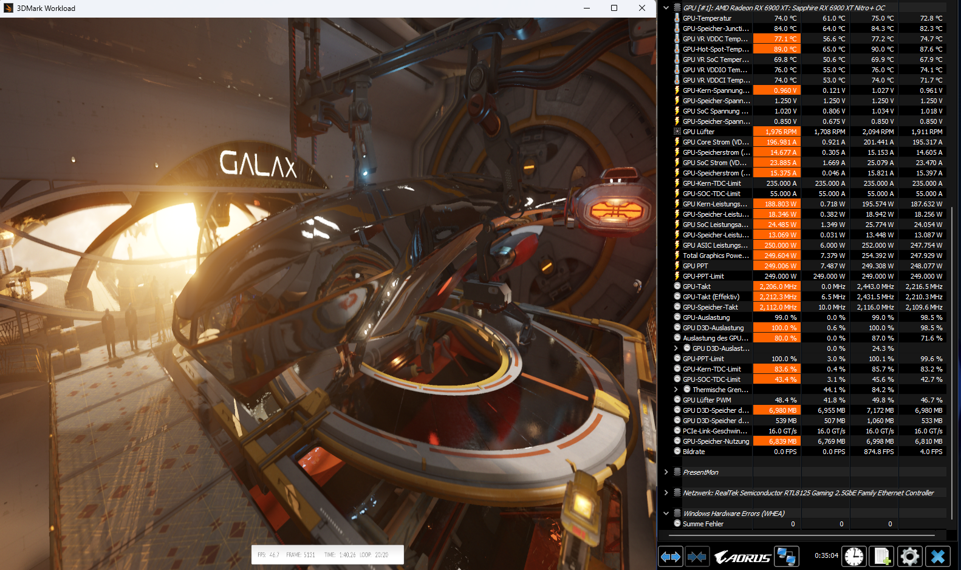Expand the GPU D3D-Auslast sub-group
This screenshot has height=570, width=961.
675,348
